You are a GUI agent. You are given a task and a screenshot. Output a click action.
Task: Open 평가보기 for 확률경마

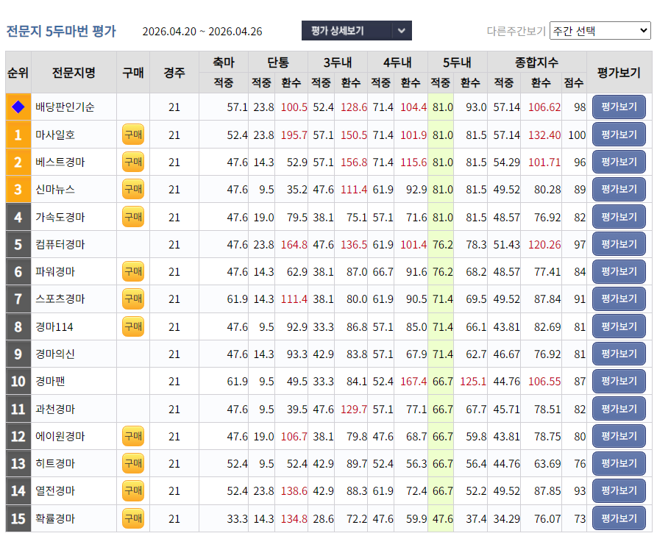(x=618, y=518)
